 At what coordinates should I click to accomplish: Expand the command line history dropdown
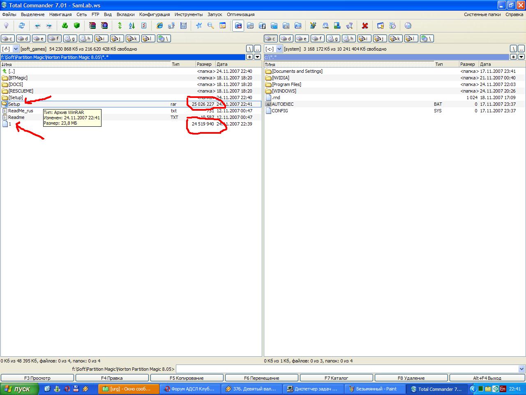tap(521, 369)
